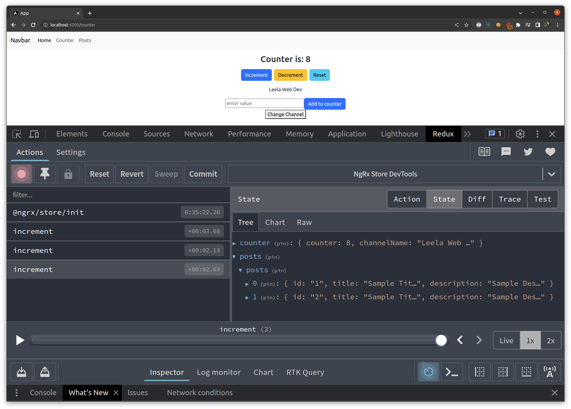
Task: Click the Commit button
Action: (x=203, y=174)
